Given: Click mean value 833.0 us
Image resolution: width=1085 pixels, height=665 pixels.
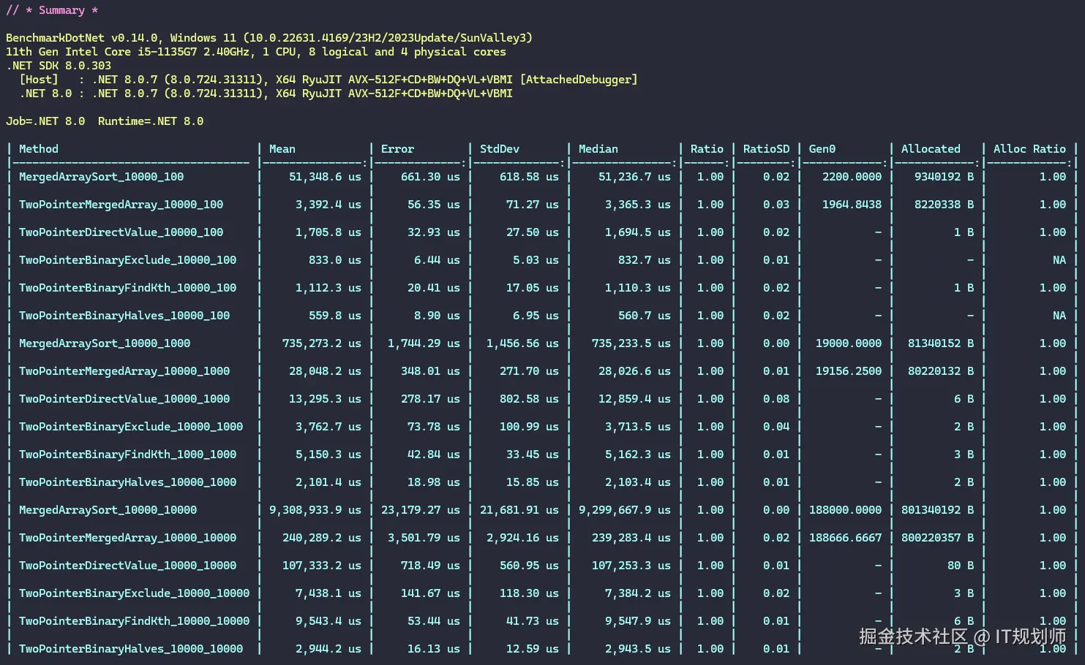Looking at the screenshot, I should [335, 260].
